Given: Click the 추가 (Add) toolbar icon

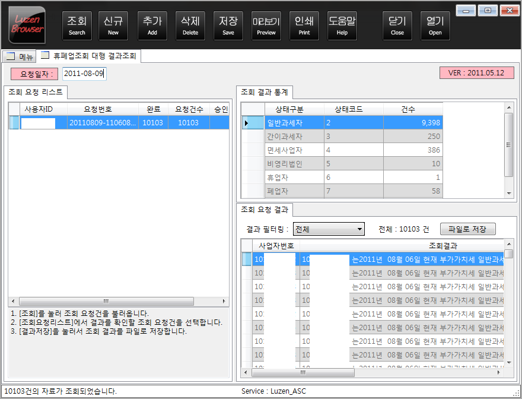Looking at the screenshot, I should point(152,25).
